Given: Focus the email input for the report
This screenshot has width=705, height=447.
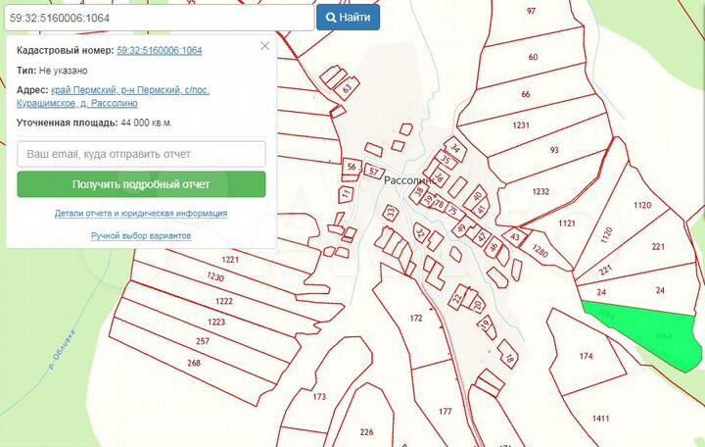Looking at the screenshot, I should (142, 154).
